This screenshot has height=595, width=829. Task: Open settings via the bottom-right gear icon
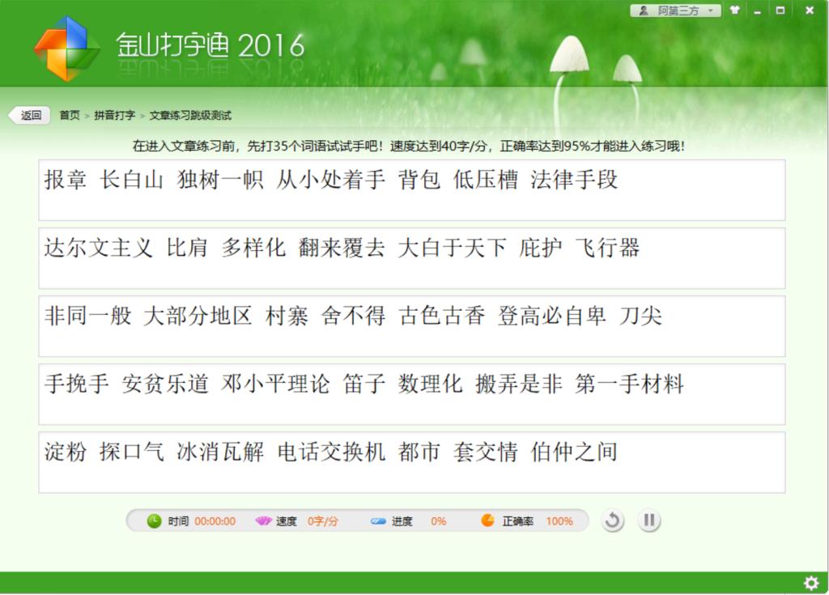tap(810, 583)
